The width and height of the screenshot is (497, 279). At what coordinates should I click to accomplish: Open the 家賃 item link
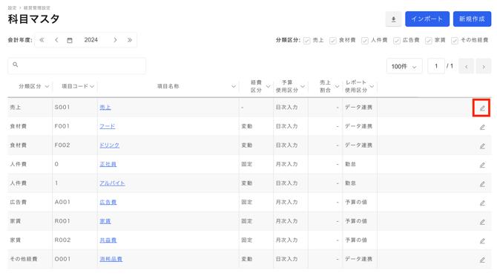[105, 221]
